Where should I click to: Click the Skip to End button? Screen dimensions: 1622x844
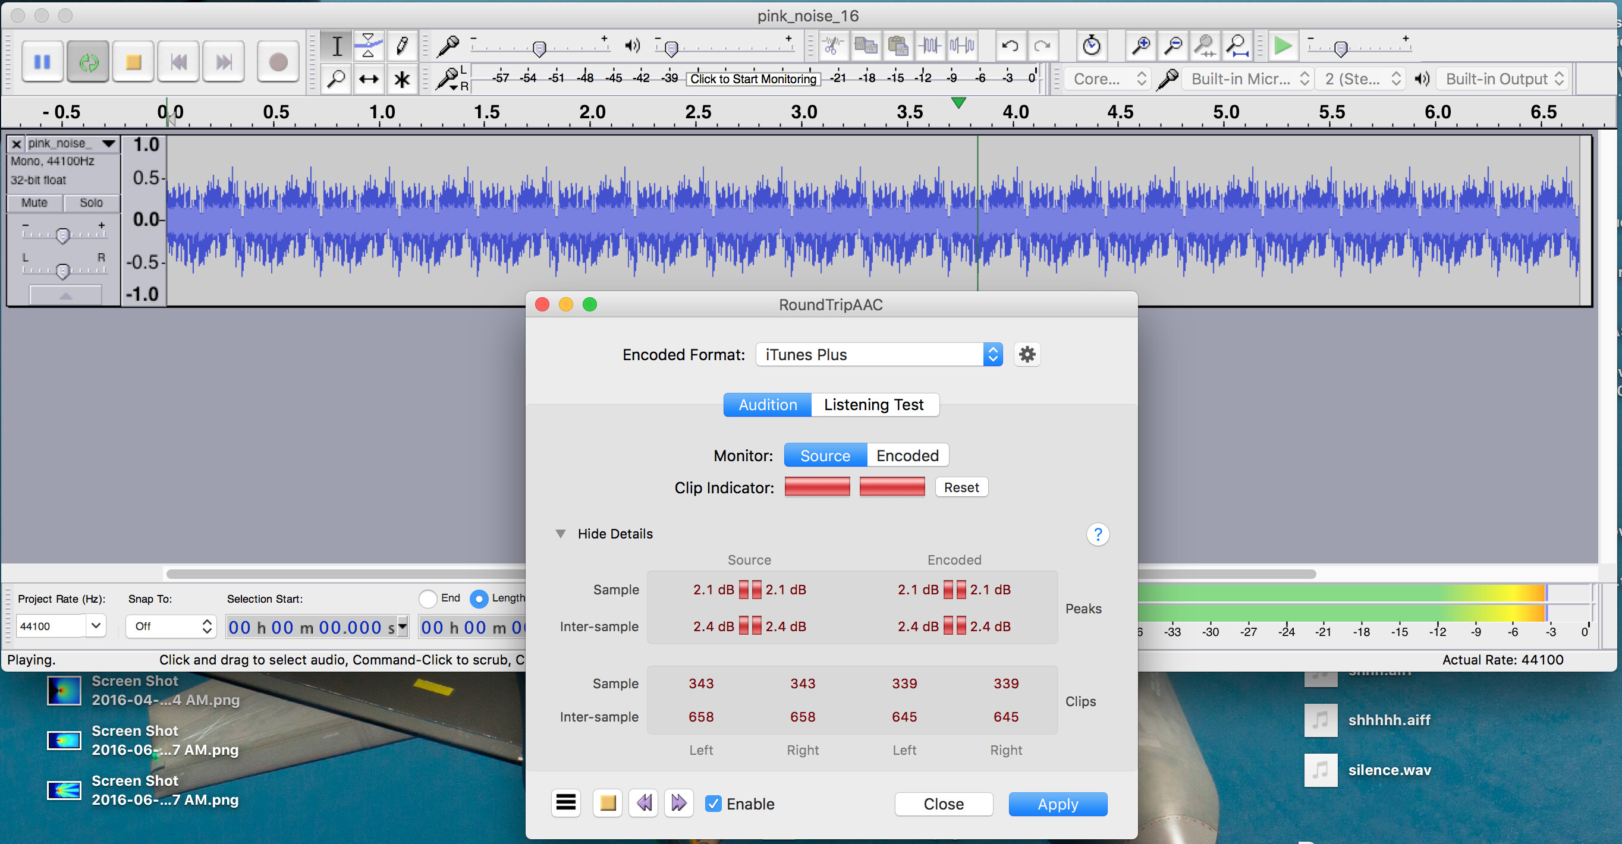coord(221,61)
